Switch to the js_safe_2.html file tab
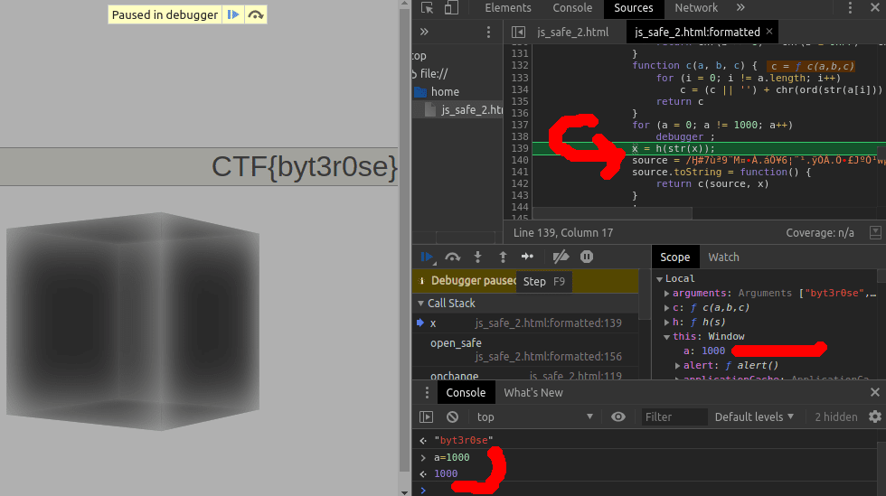886x496 pixels. [573, 33]
